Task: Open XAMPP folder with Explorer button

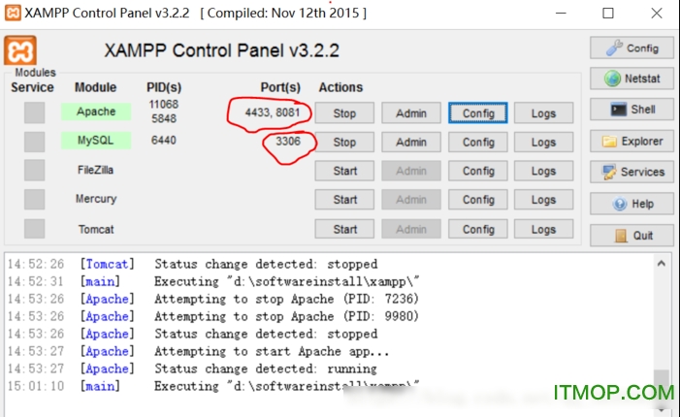Action: pyautogui.click(x=631, y=141)
